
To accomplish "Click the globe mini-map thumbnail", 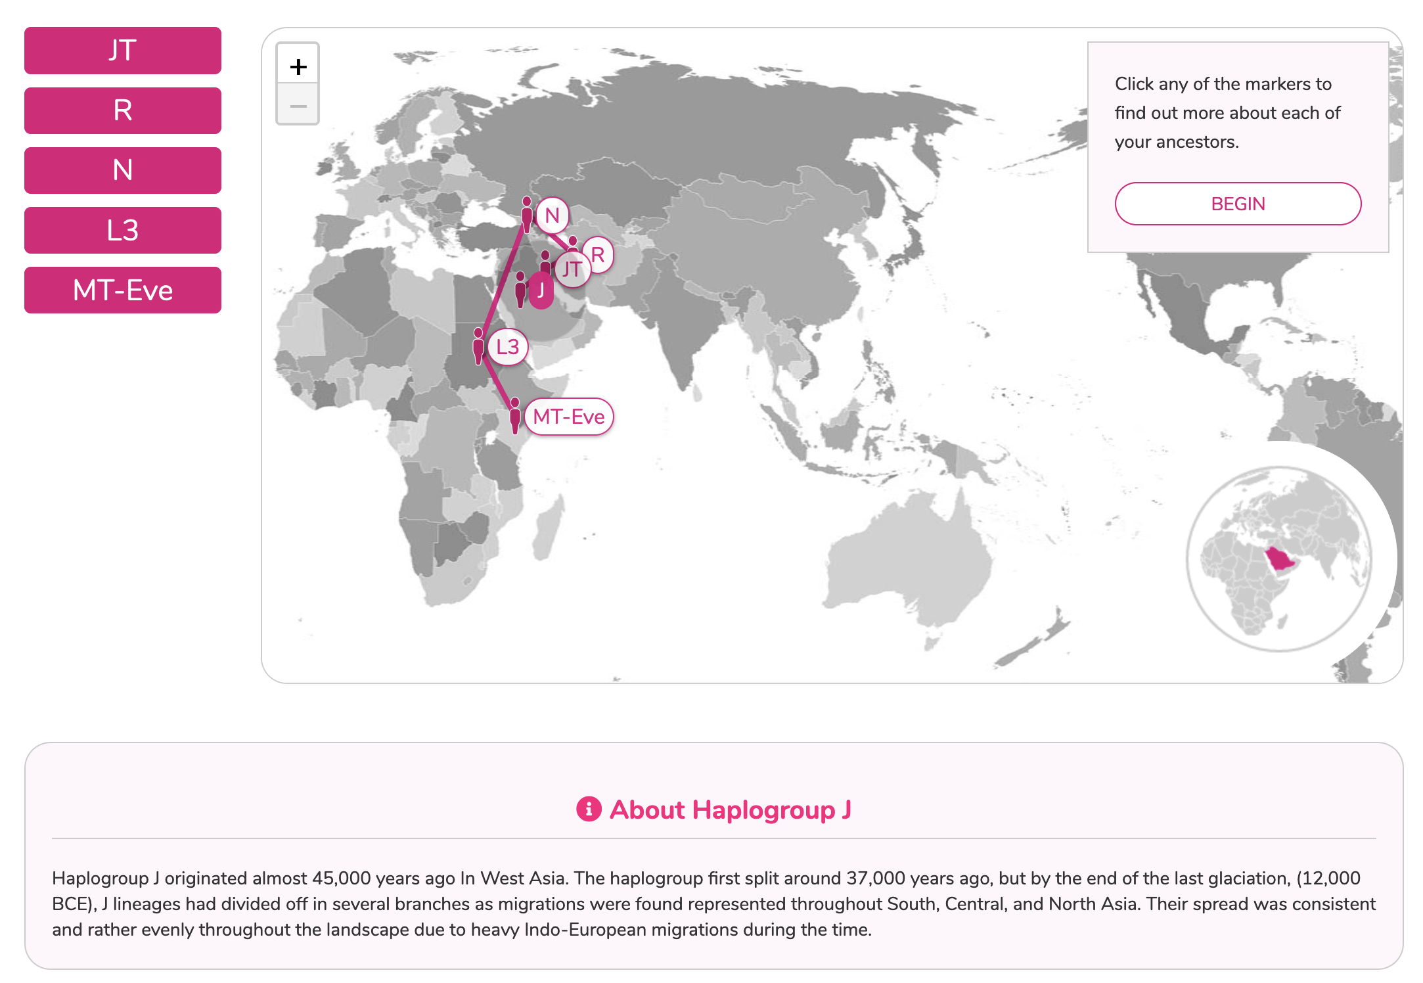I will (1278, 559).
